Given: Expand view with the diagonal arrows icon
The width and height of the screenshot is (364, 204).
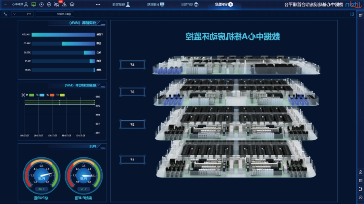Looking at the screenshot, I should tap(5, 14).
